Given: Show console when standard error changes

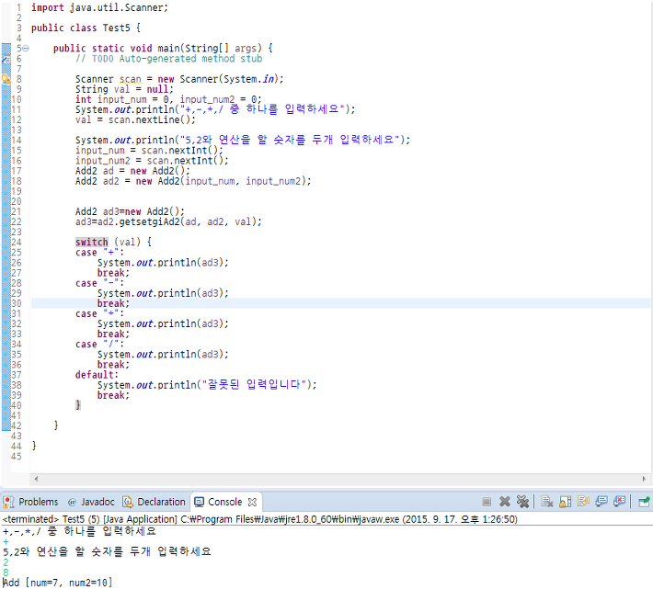Looking at the screenshot, I should pos(620,502).
